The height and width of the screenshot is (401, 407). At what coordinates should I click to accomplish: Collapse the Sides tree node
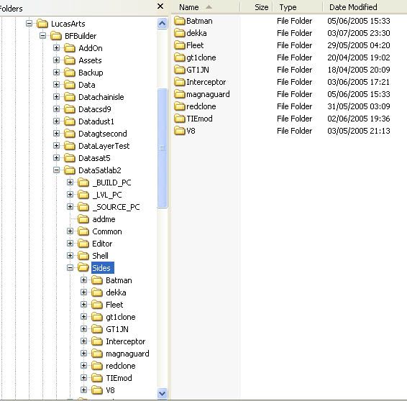(x=70, y=267)
